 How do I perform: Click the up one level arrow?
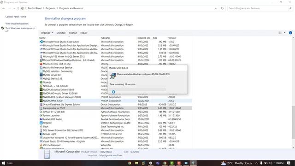coord(18,8)
